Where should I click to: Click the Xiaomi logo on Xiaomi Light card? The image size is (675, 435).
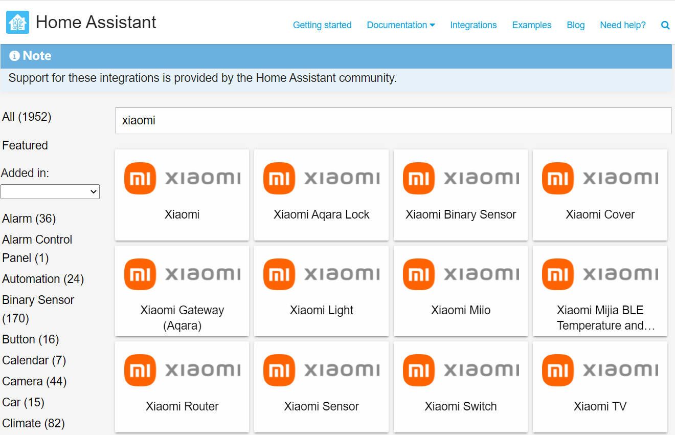point(321,274)
